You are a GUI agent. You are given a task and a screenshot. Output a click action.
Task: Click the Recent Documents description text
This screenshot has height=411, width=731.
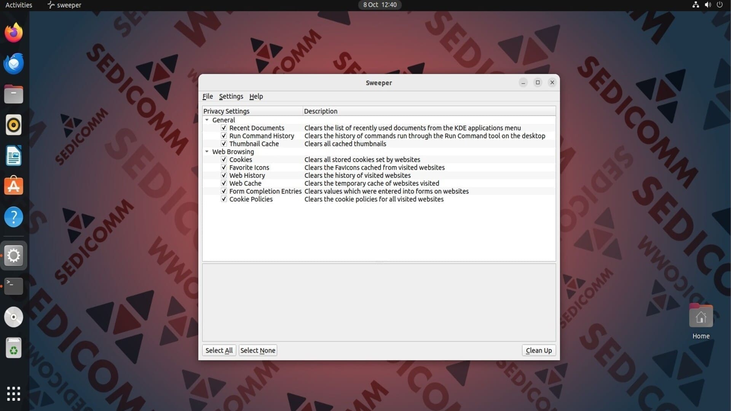(413, 128)
